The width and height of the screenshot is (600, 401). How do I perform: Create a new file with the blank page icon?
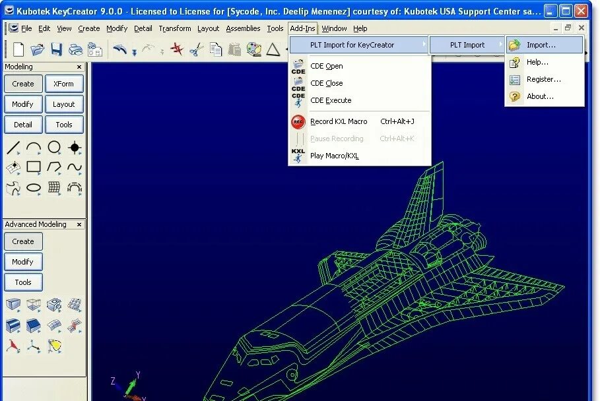[18, 49]
